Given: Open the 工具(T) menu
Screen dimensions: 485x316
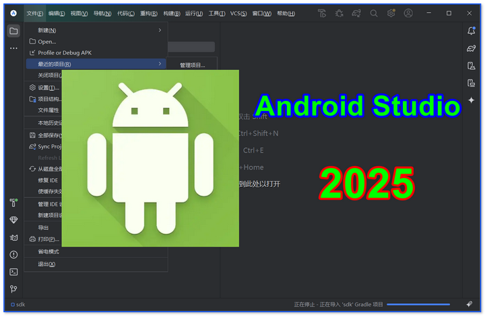Looking at the screenshot, I should coord(216,13).
